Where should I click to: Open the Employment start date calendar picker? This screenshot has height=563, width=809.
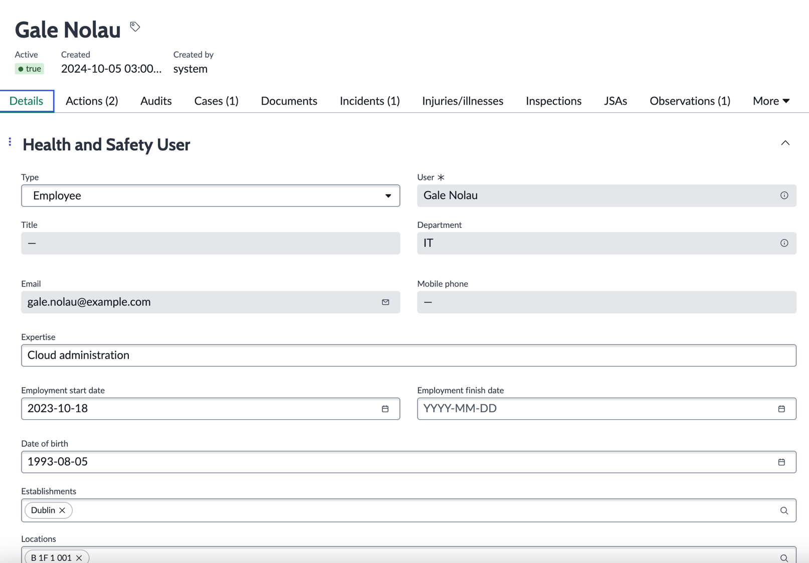[385, 409]
